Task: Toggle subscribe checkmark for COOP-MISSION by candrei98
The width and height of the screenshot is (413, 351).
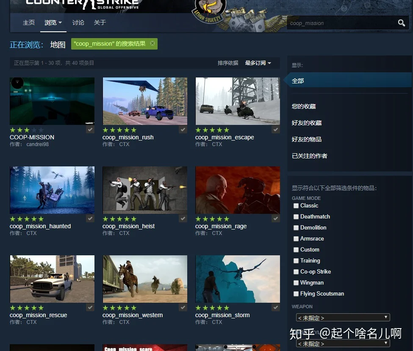Action: tap(90, 130)
